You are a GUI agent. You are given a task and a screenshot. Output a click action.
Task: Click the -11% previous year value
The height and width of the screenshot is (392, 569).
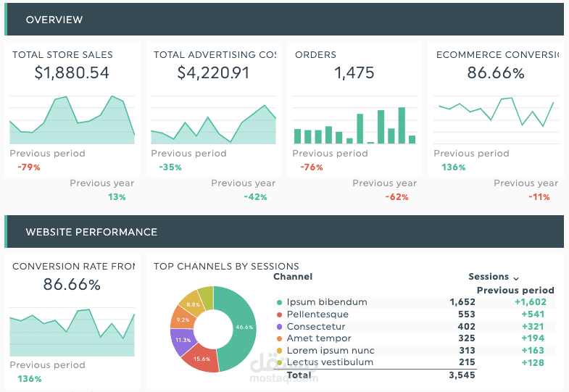coord(539,197)
